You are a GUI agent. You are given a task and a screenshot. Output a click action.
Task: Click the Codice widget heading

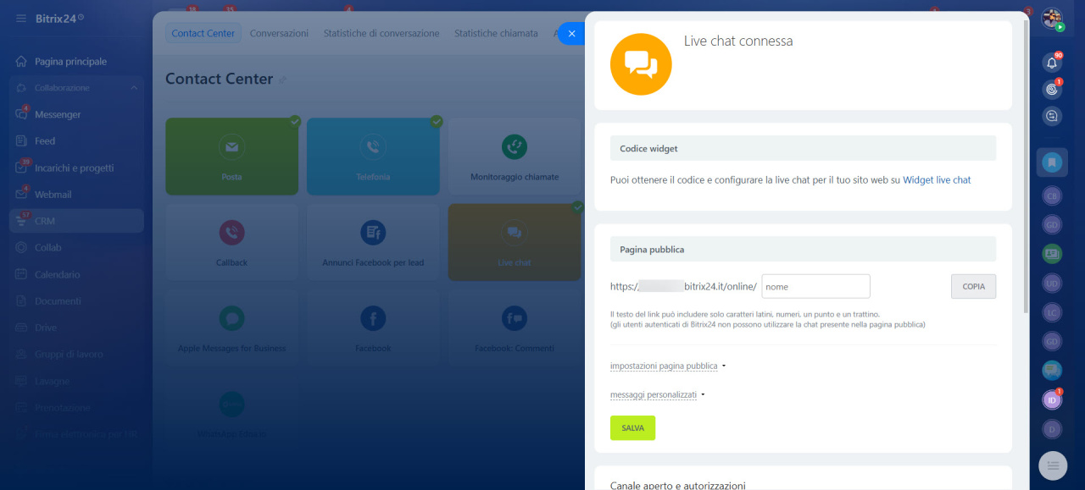point(648,149)
